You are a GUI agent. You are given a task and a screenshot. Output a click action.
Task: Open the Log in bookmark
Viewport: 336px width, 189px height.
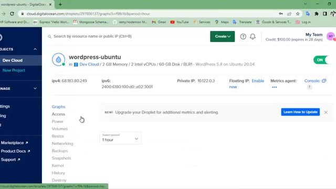click(303, 22)
